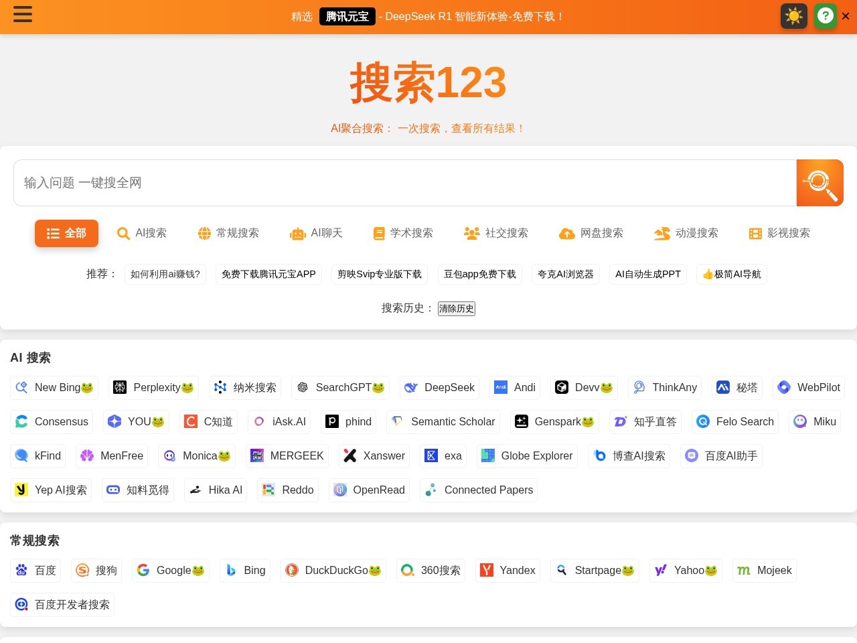Open the 腾讯元宝 banner link
The height and width of the screenshot is (643, 857).
pyautogui.click(x=347, y=16)
